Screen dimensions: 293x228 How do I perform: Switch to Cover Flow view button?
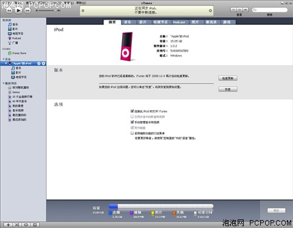click(246, 10)
